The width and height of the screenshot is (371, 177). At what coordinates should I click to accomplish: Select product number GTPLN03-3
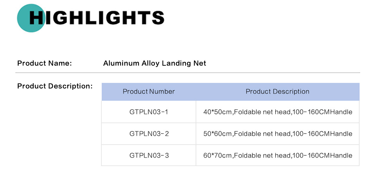(x=149, y=155)
